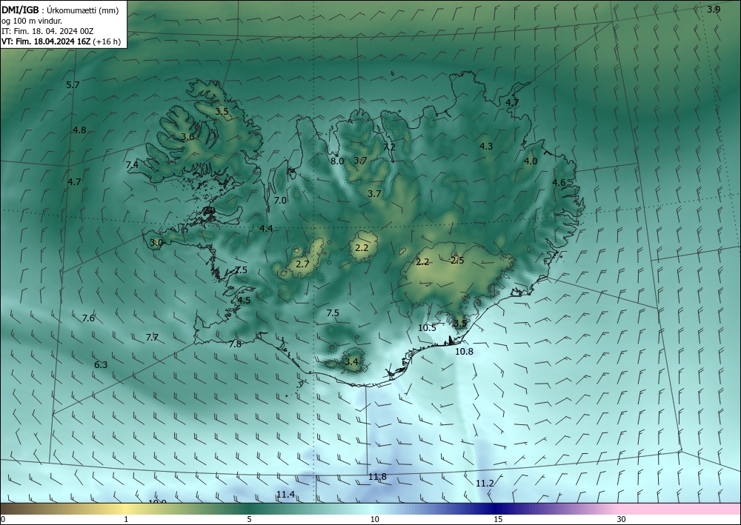Click the 2.5 value label

click(x=457, y=260)
